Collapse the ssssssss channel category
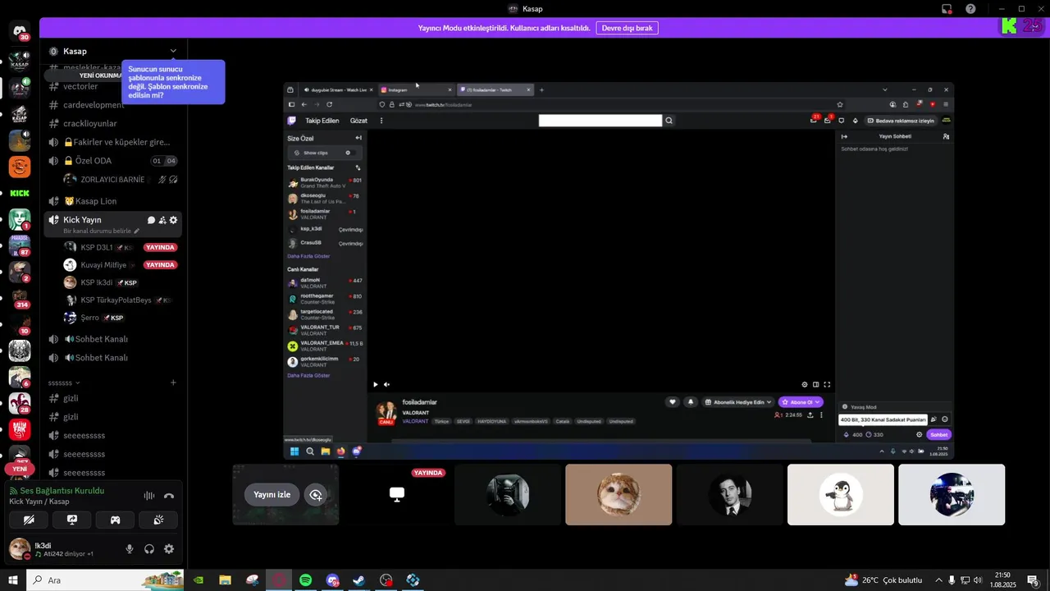The image size is (1050, 591). (64, 383)
